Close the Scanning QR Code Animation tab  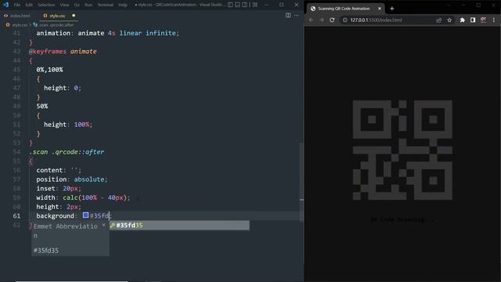(380, 9)
